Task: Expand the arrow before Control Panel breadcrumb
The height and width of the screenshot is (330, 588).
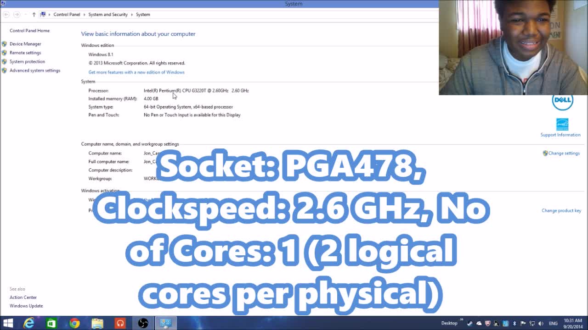Action: [x=50, y=15]
